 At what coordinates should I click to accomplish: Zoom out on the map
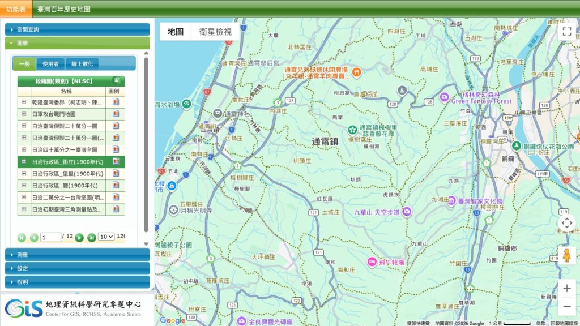[x=566, y=307]
